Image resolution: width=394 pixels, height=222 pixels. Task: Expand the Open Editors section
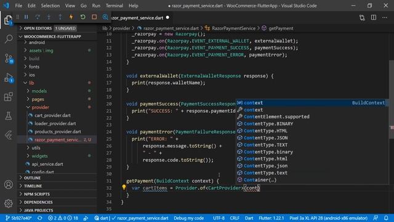(x=57, y=28)
